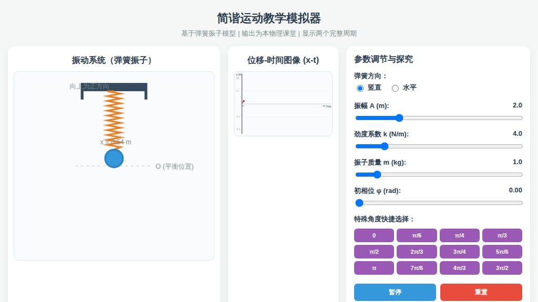Set the phase to 0 with quick button
This screenshot has height=302, width=538.
click(x=374, y=235)
